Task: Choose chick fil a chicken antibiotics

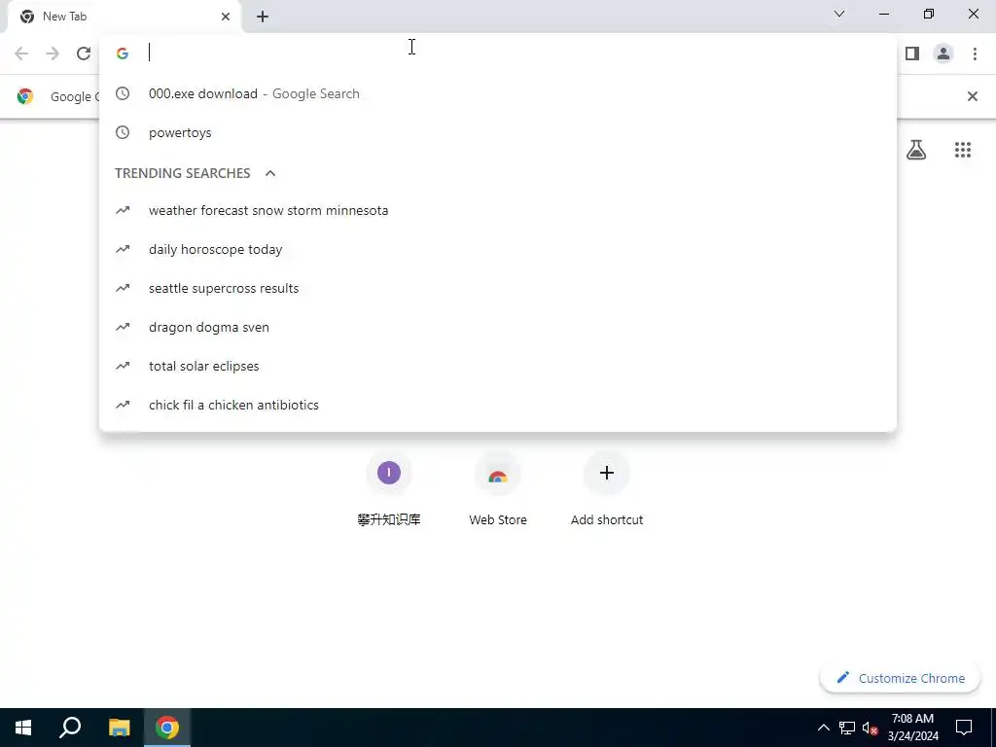Action: tap(498, 406)
